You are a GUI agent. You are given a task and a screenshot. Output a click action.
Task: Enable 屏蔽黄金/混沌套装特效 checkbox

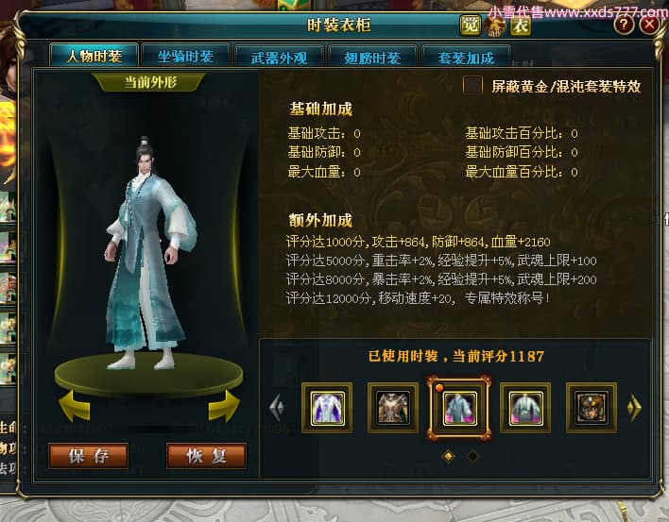pyautogui.click(x=472, y=85)
